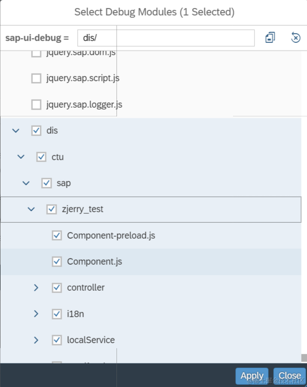Focus the sap-ui-debug input field

[165, 38]
